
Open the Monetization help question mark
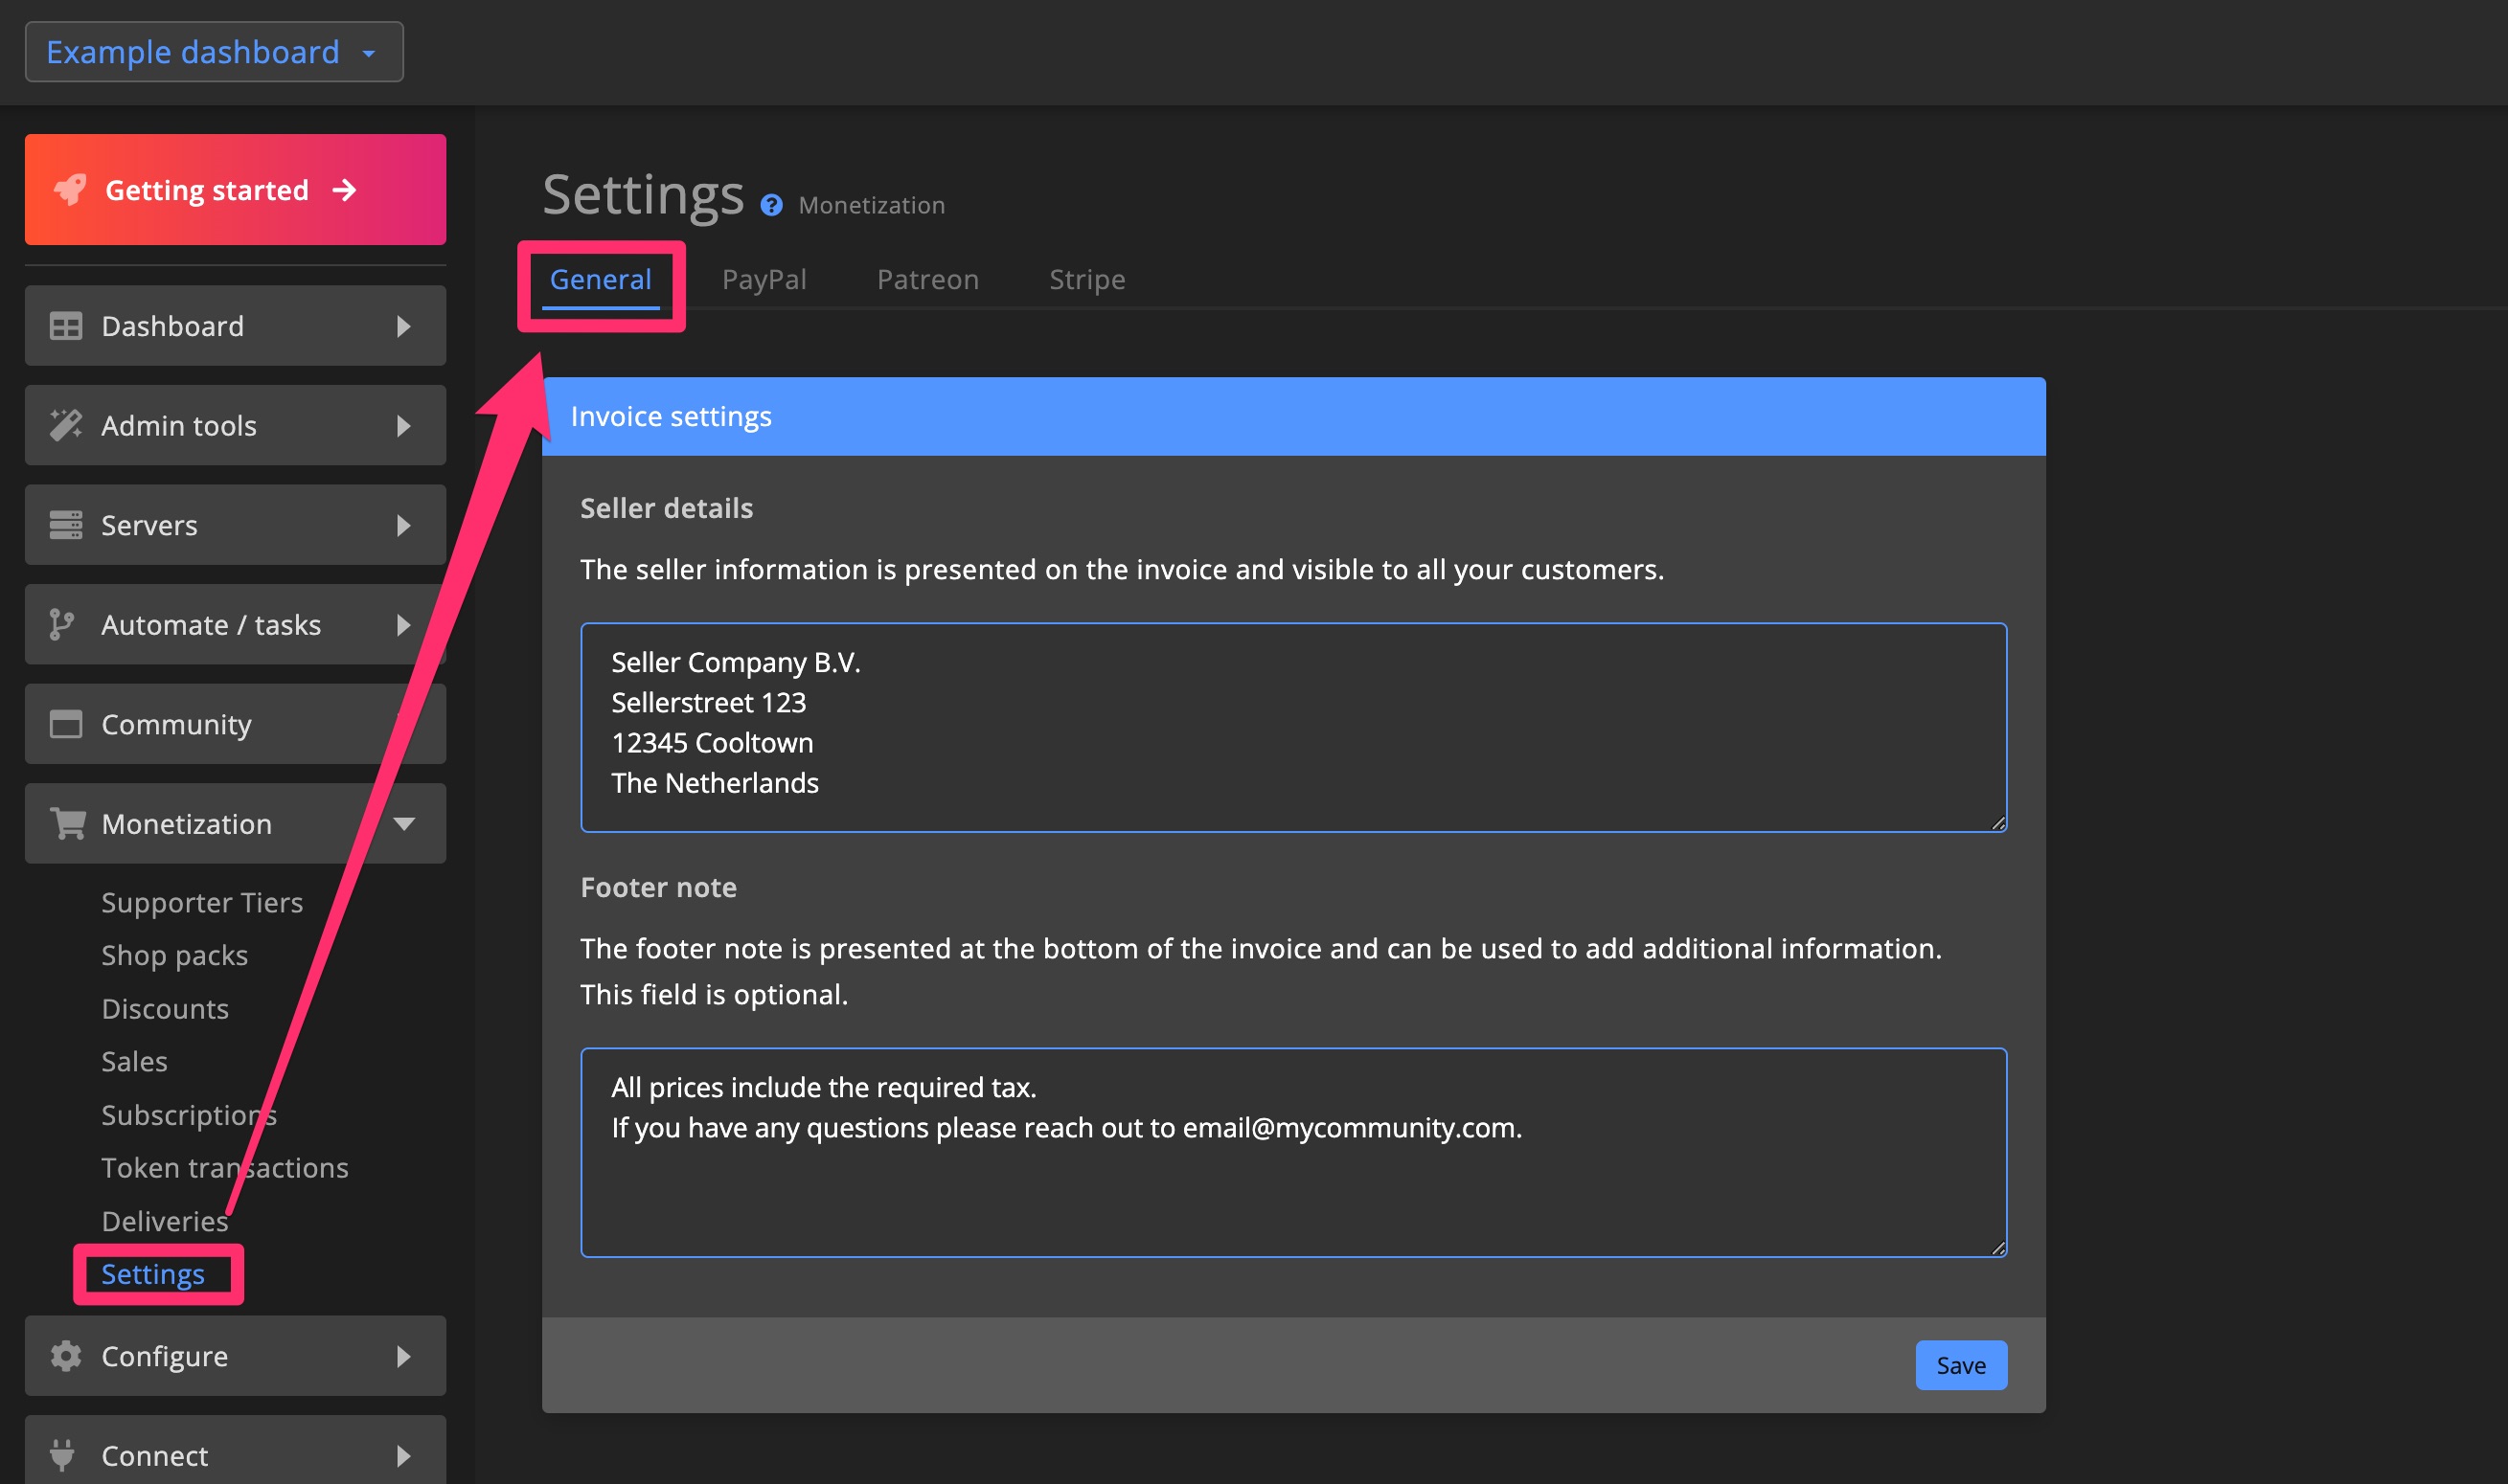pyautogui.click(x=770, y=205)
